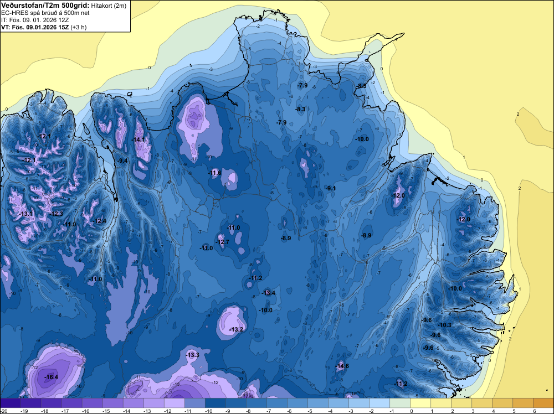554x414 pixels.
Task: Select legend swatch between -9 and -8
Action: (235, 403)
